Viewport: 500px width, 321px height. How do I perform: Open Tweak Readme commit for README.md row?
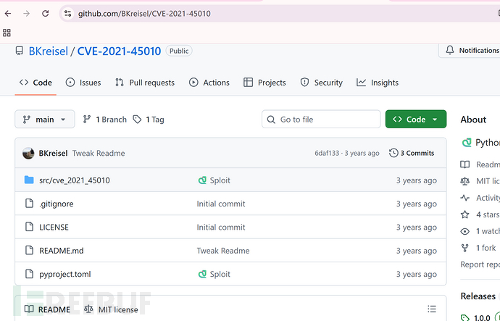(223, 251)
